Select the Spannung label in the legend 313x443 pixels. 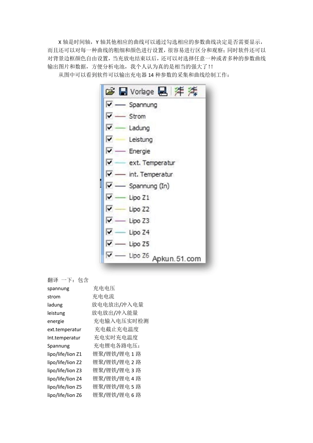pyautogui.click(x=143, y=105)
